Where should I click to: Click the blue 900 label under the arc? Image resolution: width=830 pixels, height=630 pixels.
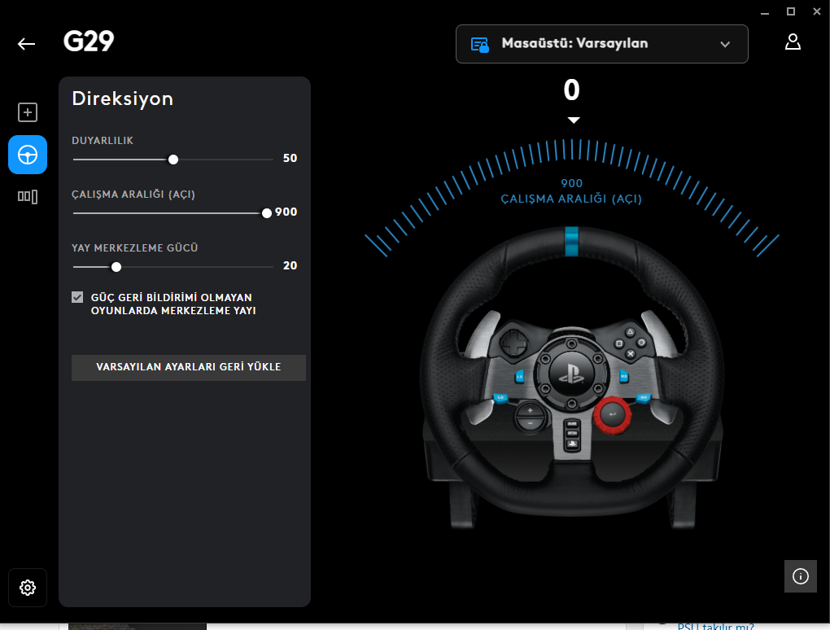coord(572,183)
